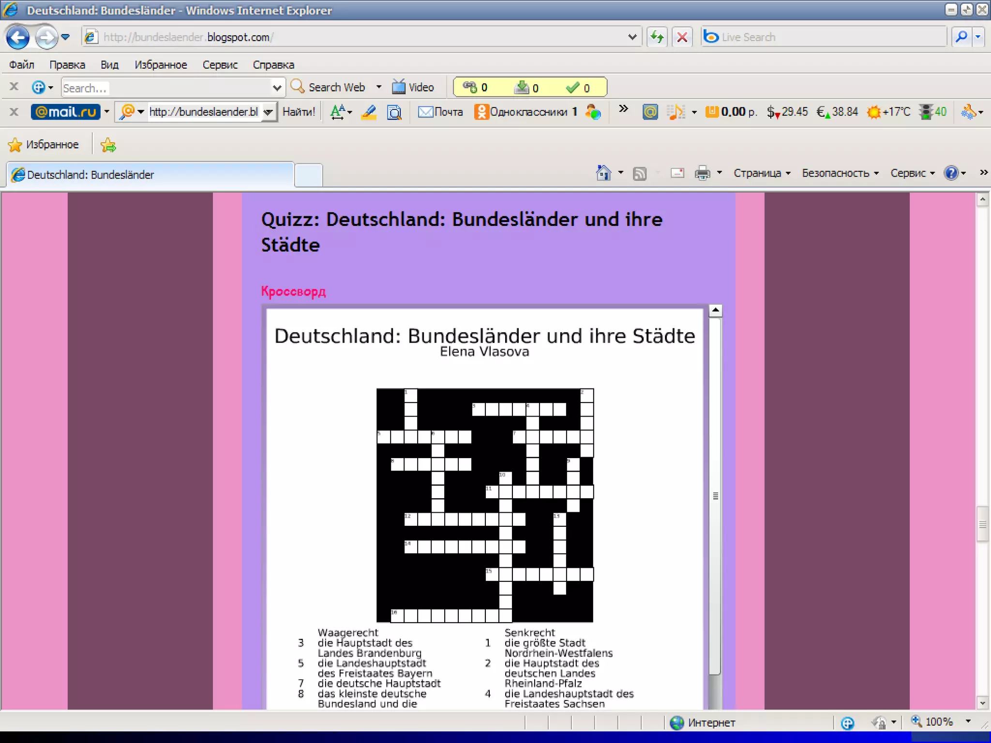Open the Вид menu
Viewport: 991px width, 743px height.
click(x=109, y=65)
